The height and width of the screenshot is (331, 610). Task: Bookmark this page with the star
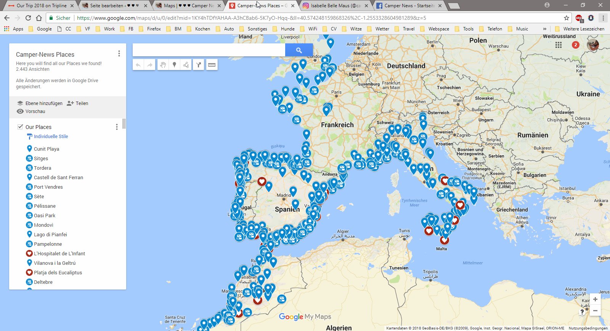567,18
